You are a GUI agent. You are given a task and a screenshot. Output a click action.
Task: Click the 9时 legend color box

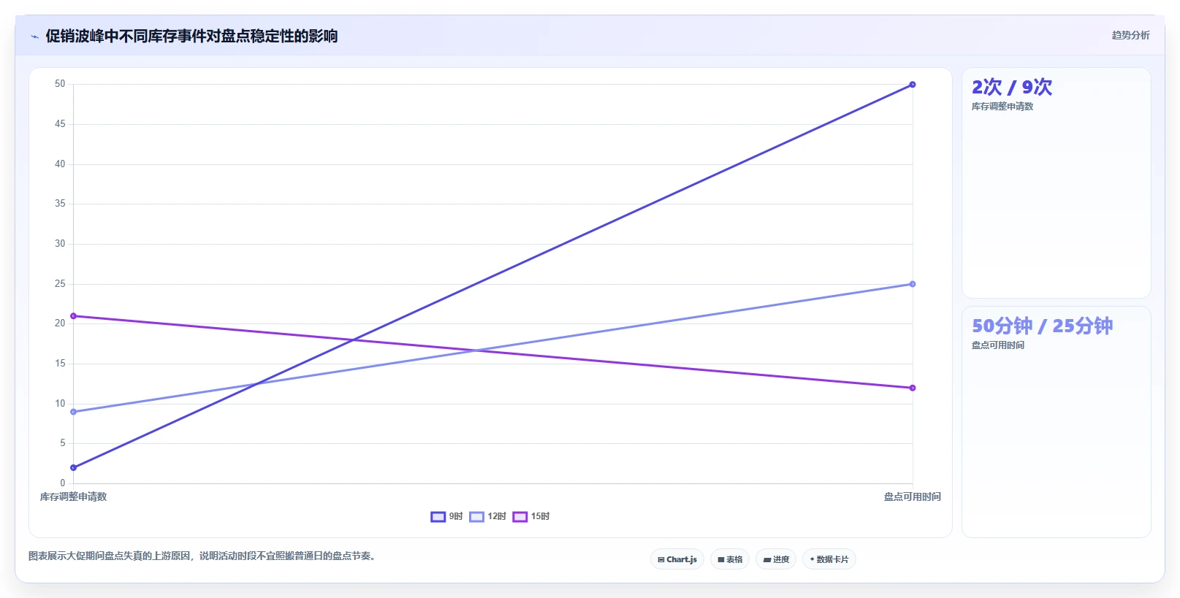tap(438, 517)
